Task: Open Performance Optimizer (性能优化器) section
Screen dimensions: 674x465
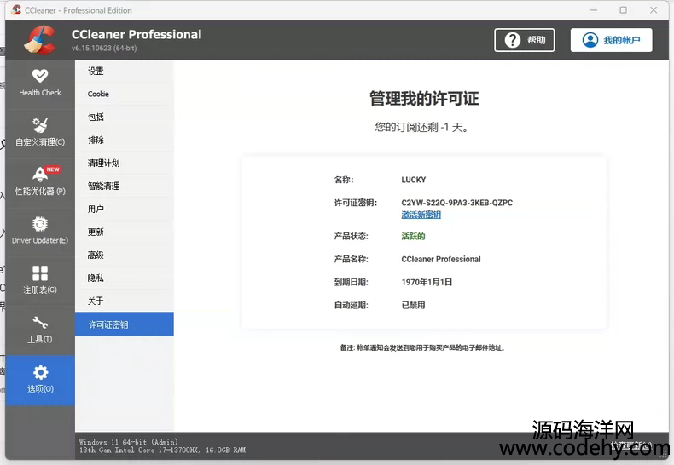Action: [x=40, y=182]
